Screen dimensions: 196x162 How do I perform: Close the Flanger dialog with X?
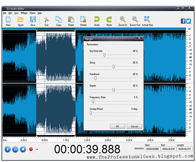point(139,38)
